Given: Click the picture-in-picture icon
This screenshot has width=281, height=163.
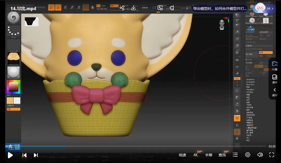Looking at the screenshot, I should 160,8.
